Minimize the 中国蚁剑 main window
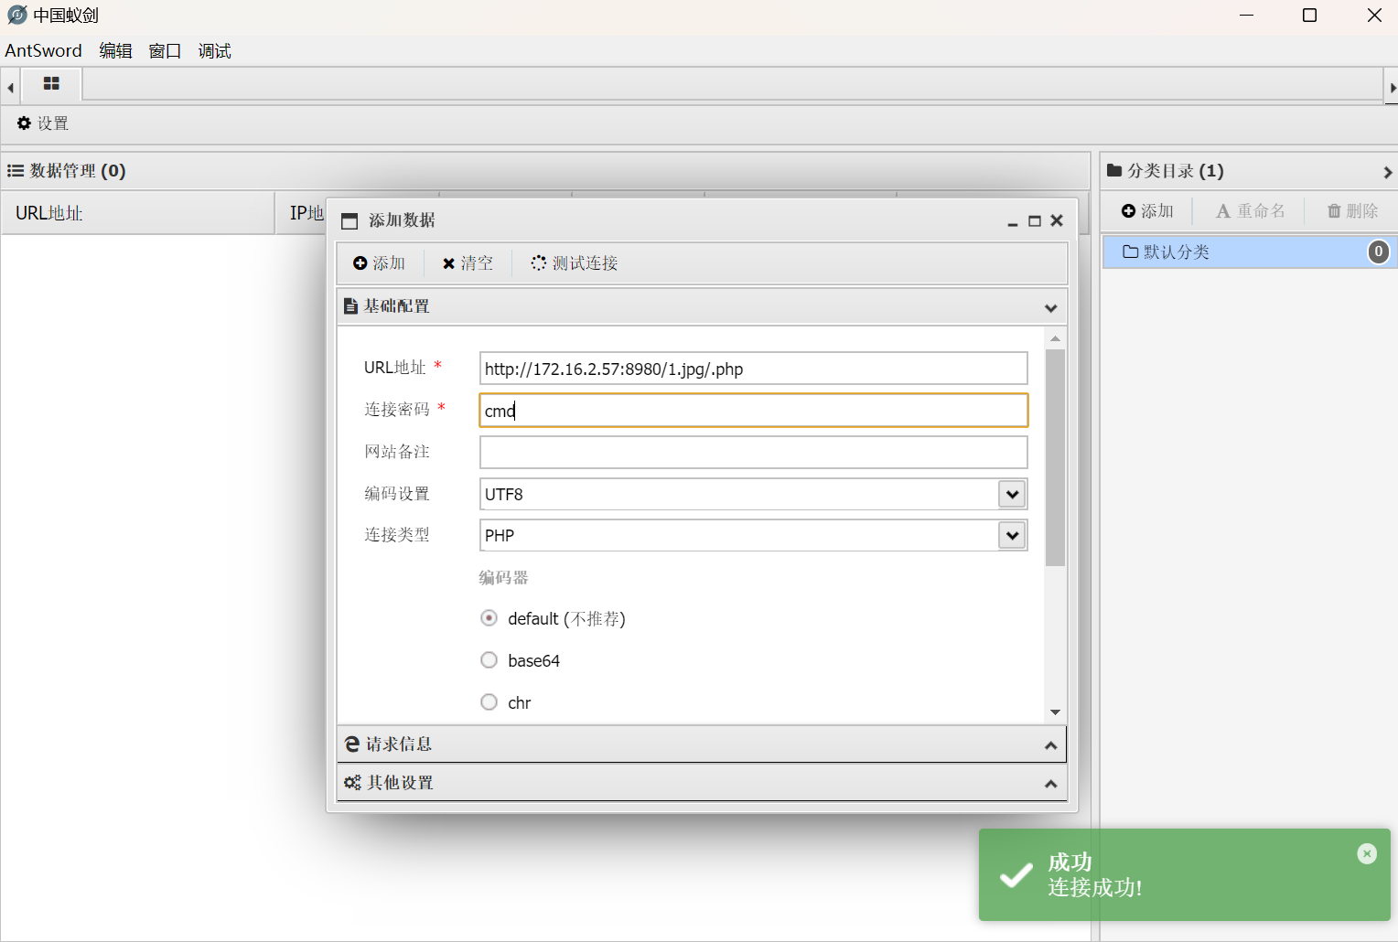Image resolution: width=1398 pixels, height=942 pixels. pos(1246,16)
